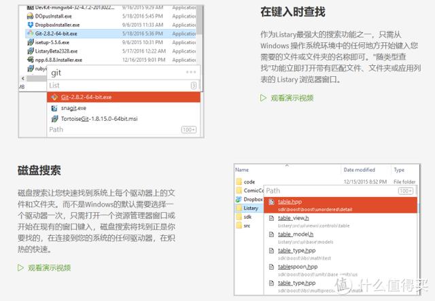Screen dimensions: 435x301
Task: Click the Name column header
Action: pyautogui.click(x=242, y=170)
